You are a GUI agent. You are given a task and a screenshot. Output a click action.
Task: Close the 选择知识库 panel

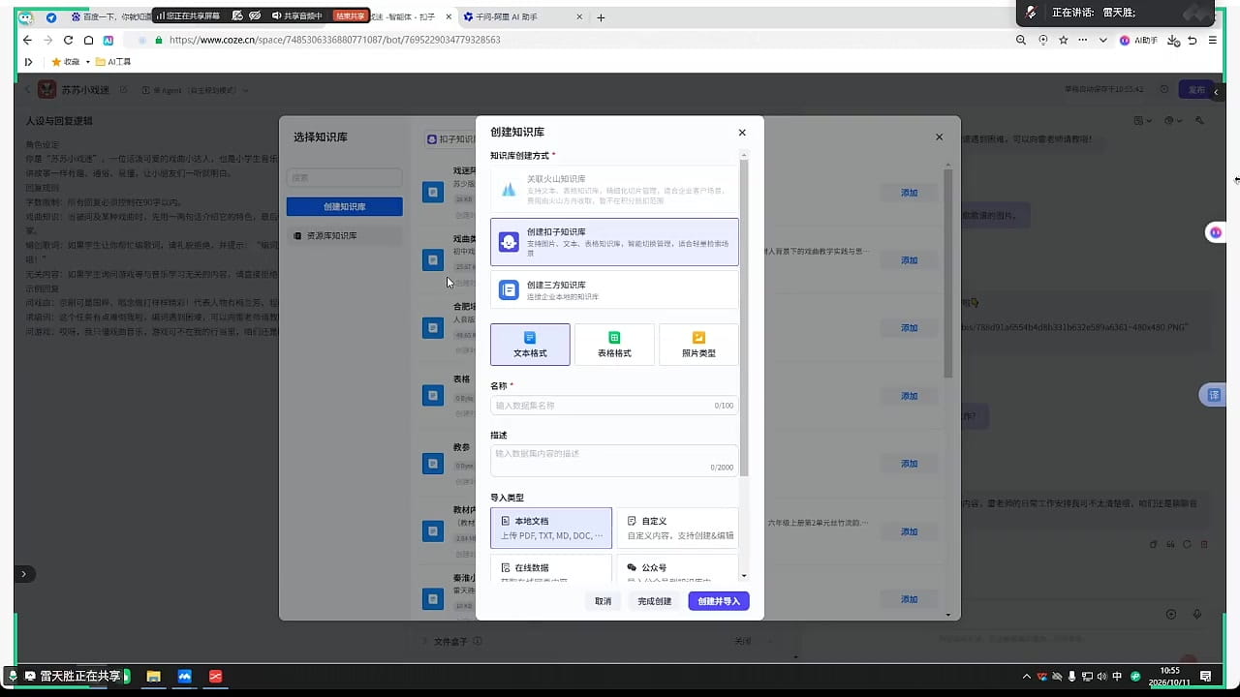[939, 137]
